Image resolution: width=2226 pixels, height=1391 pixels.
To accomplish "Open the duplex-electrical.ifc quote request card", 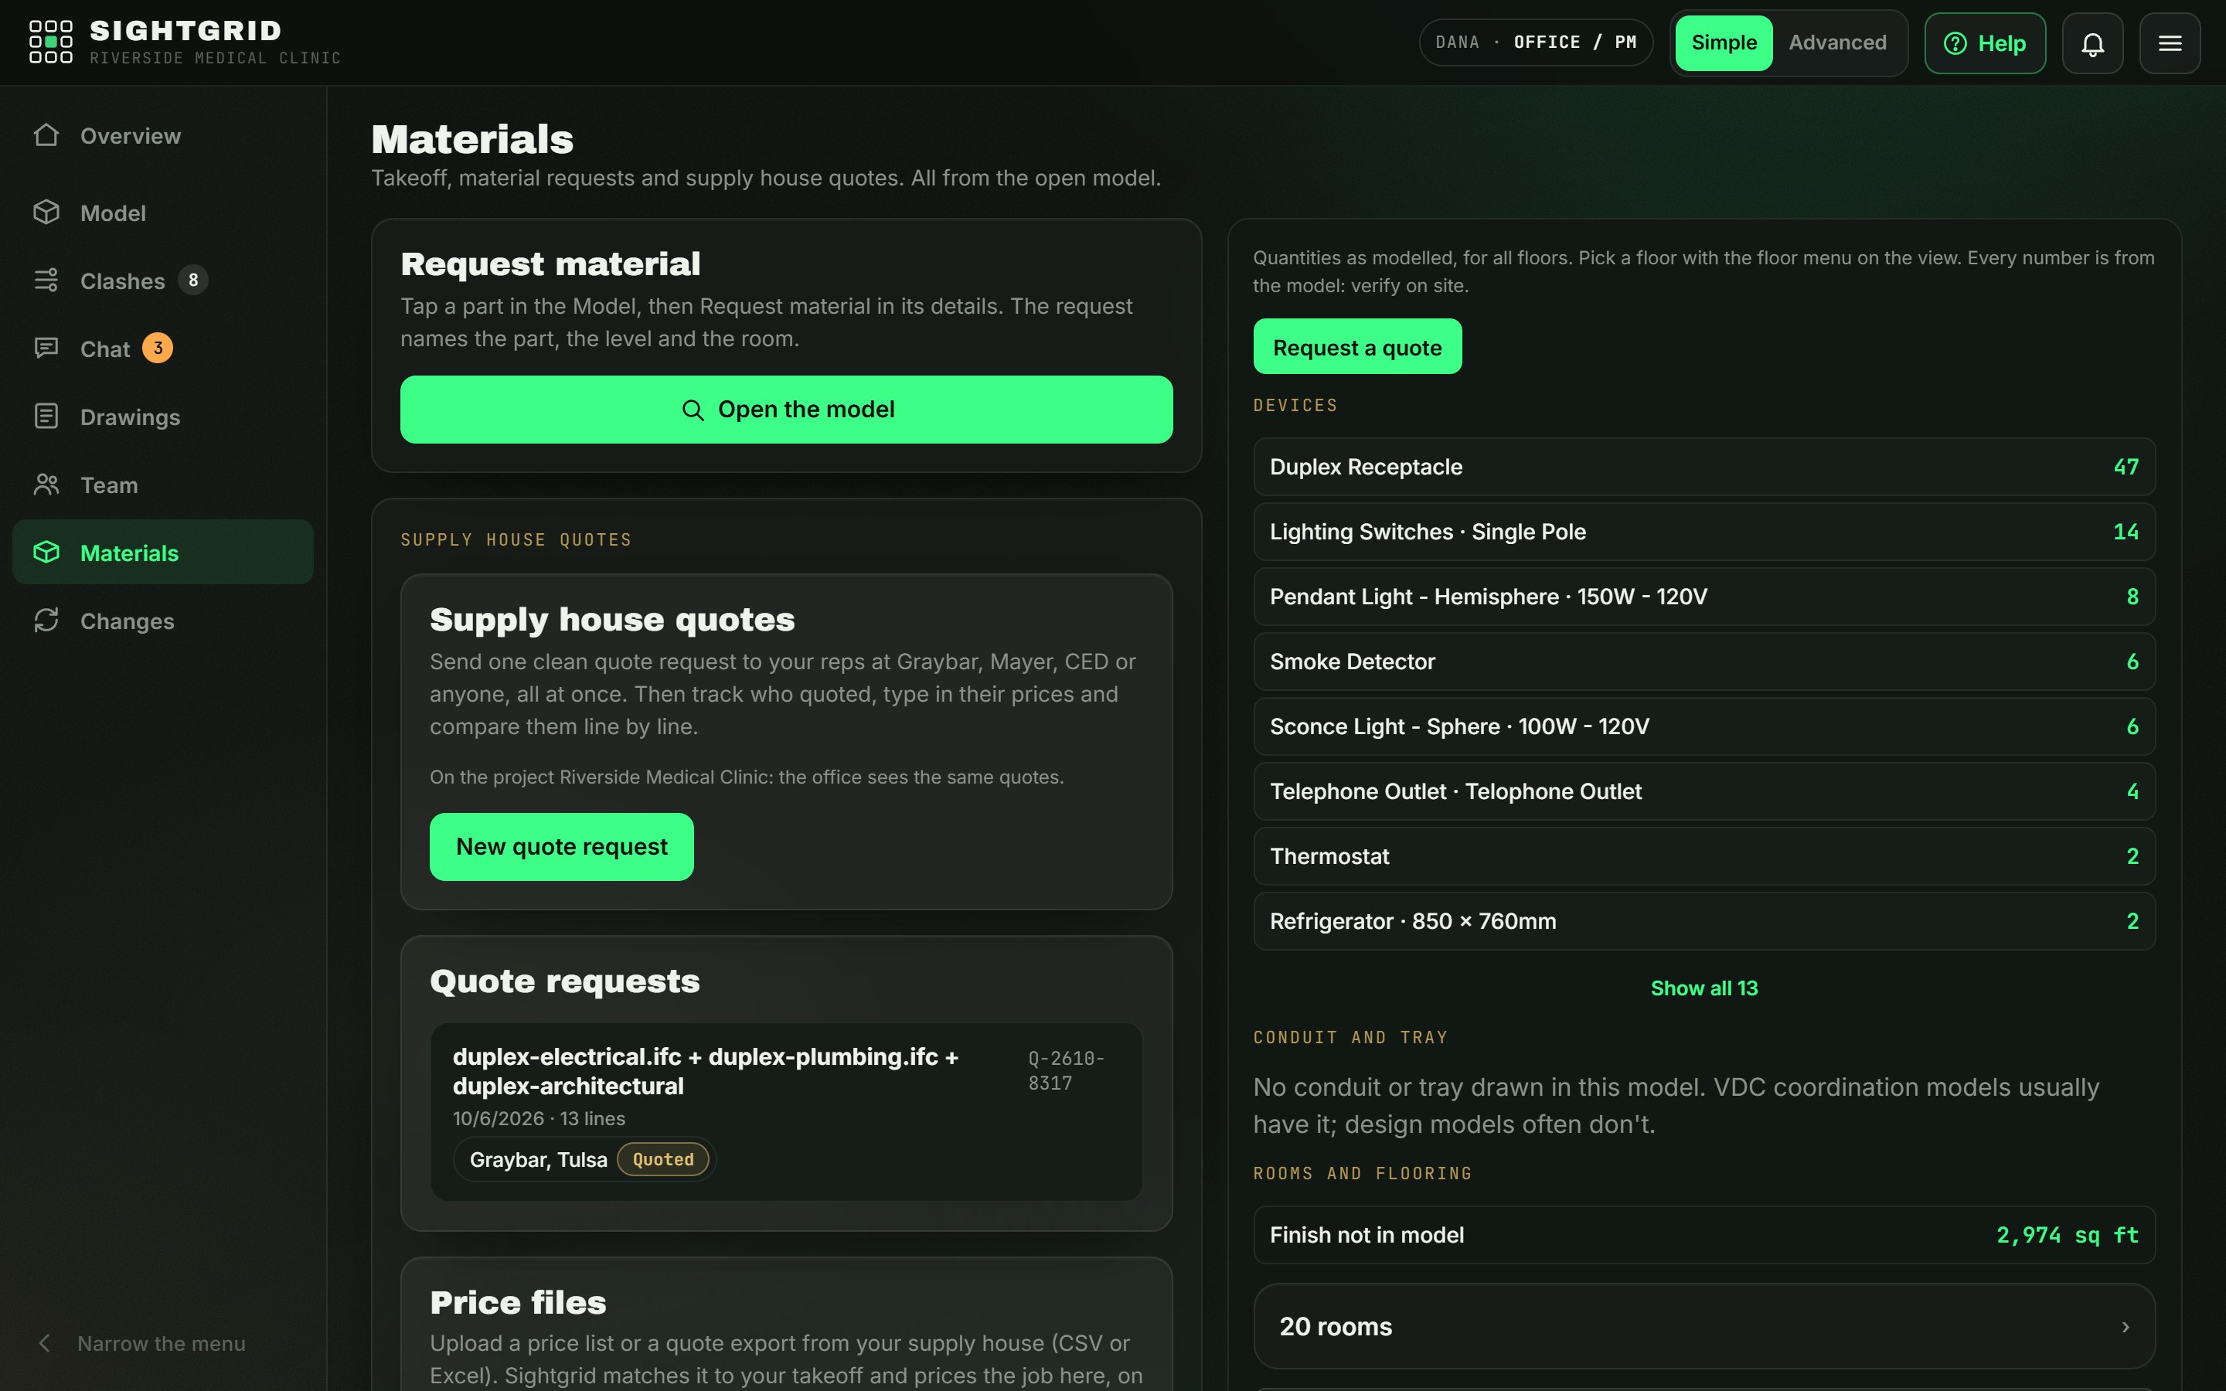I will tap(787, 1111).
